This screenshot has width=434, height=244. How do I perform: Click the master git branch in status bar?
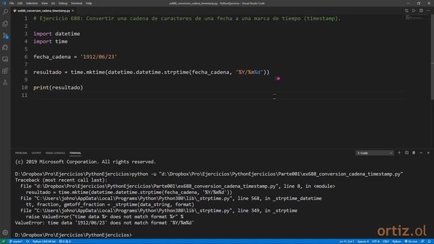point(16,241)
